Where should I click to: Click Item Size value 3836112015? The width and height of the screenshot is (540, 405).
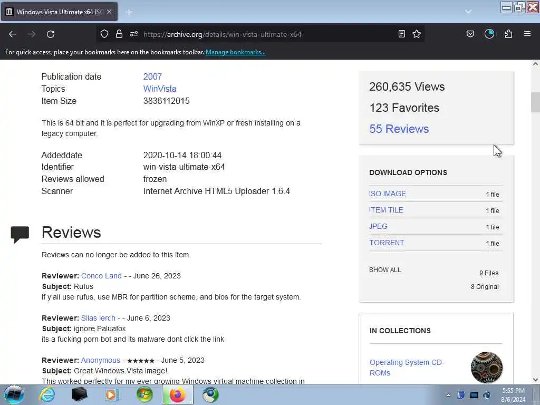coord(166,101)
